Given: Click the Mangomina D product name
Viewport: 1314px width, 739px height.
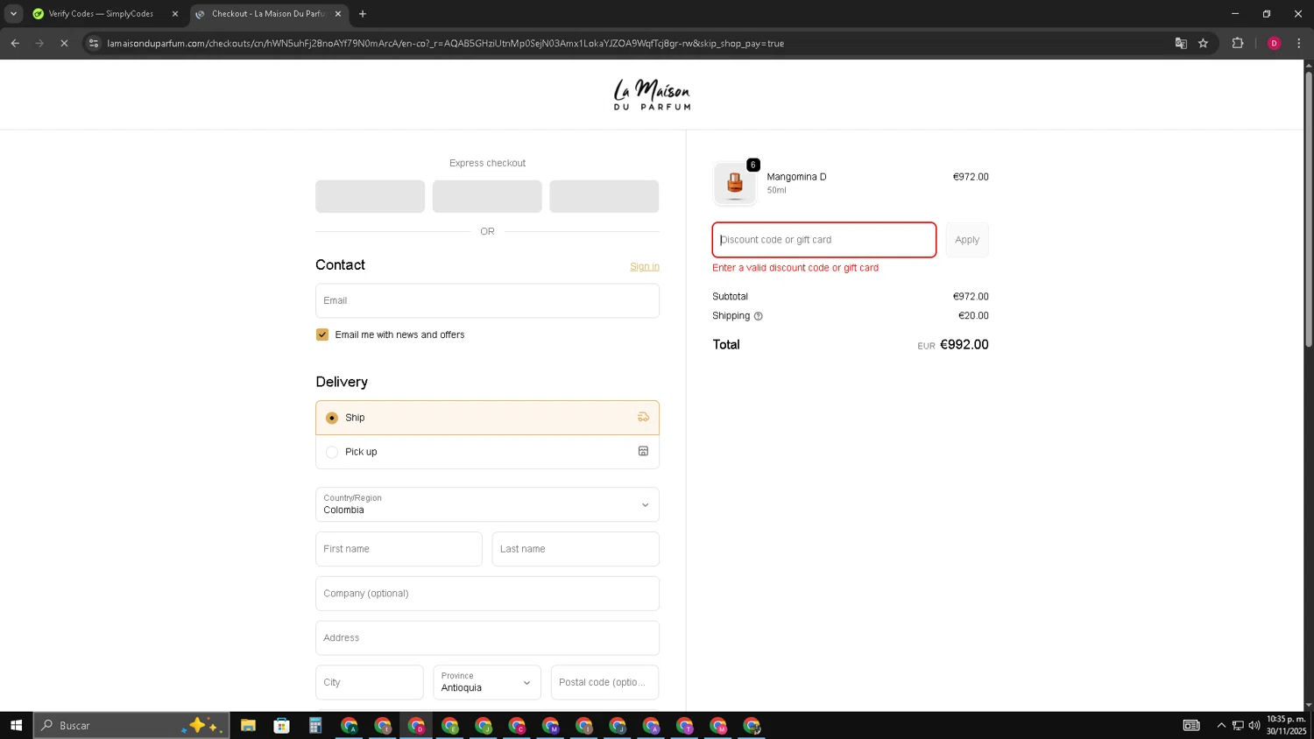Looking at the screenshot, I should pyautogui.click(x=796, y=177).
